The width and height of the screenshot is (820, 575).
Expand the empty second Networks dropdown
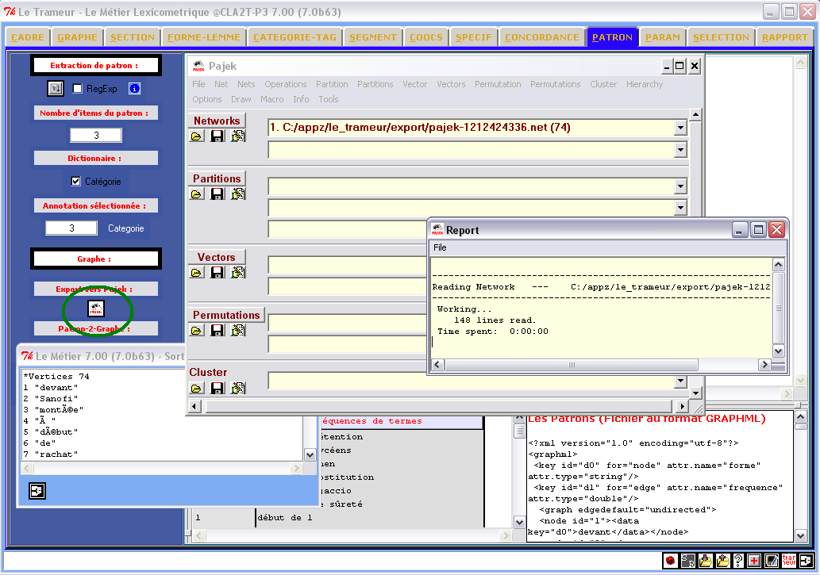[x=679, y=150]
